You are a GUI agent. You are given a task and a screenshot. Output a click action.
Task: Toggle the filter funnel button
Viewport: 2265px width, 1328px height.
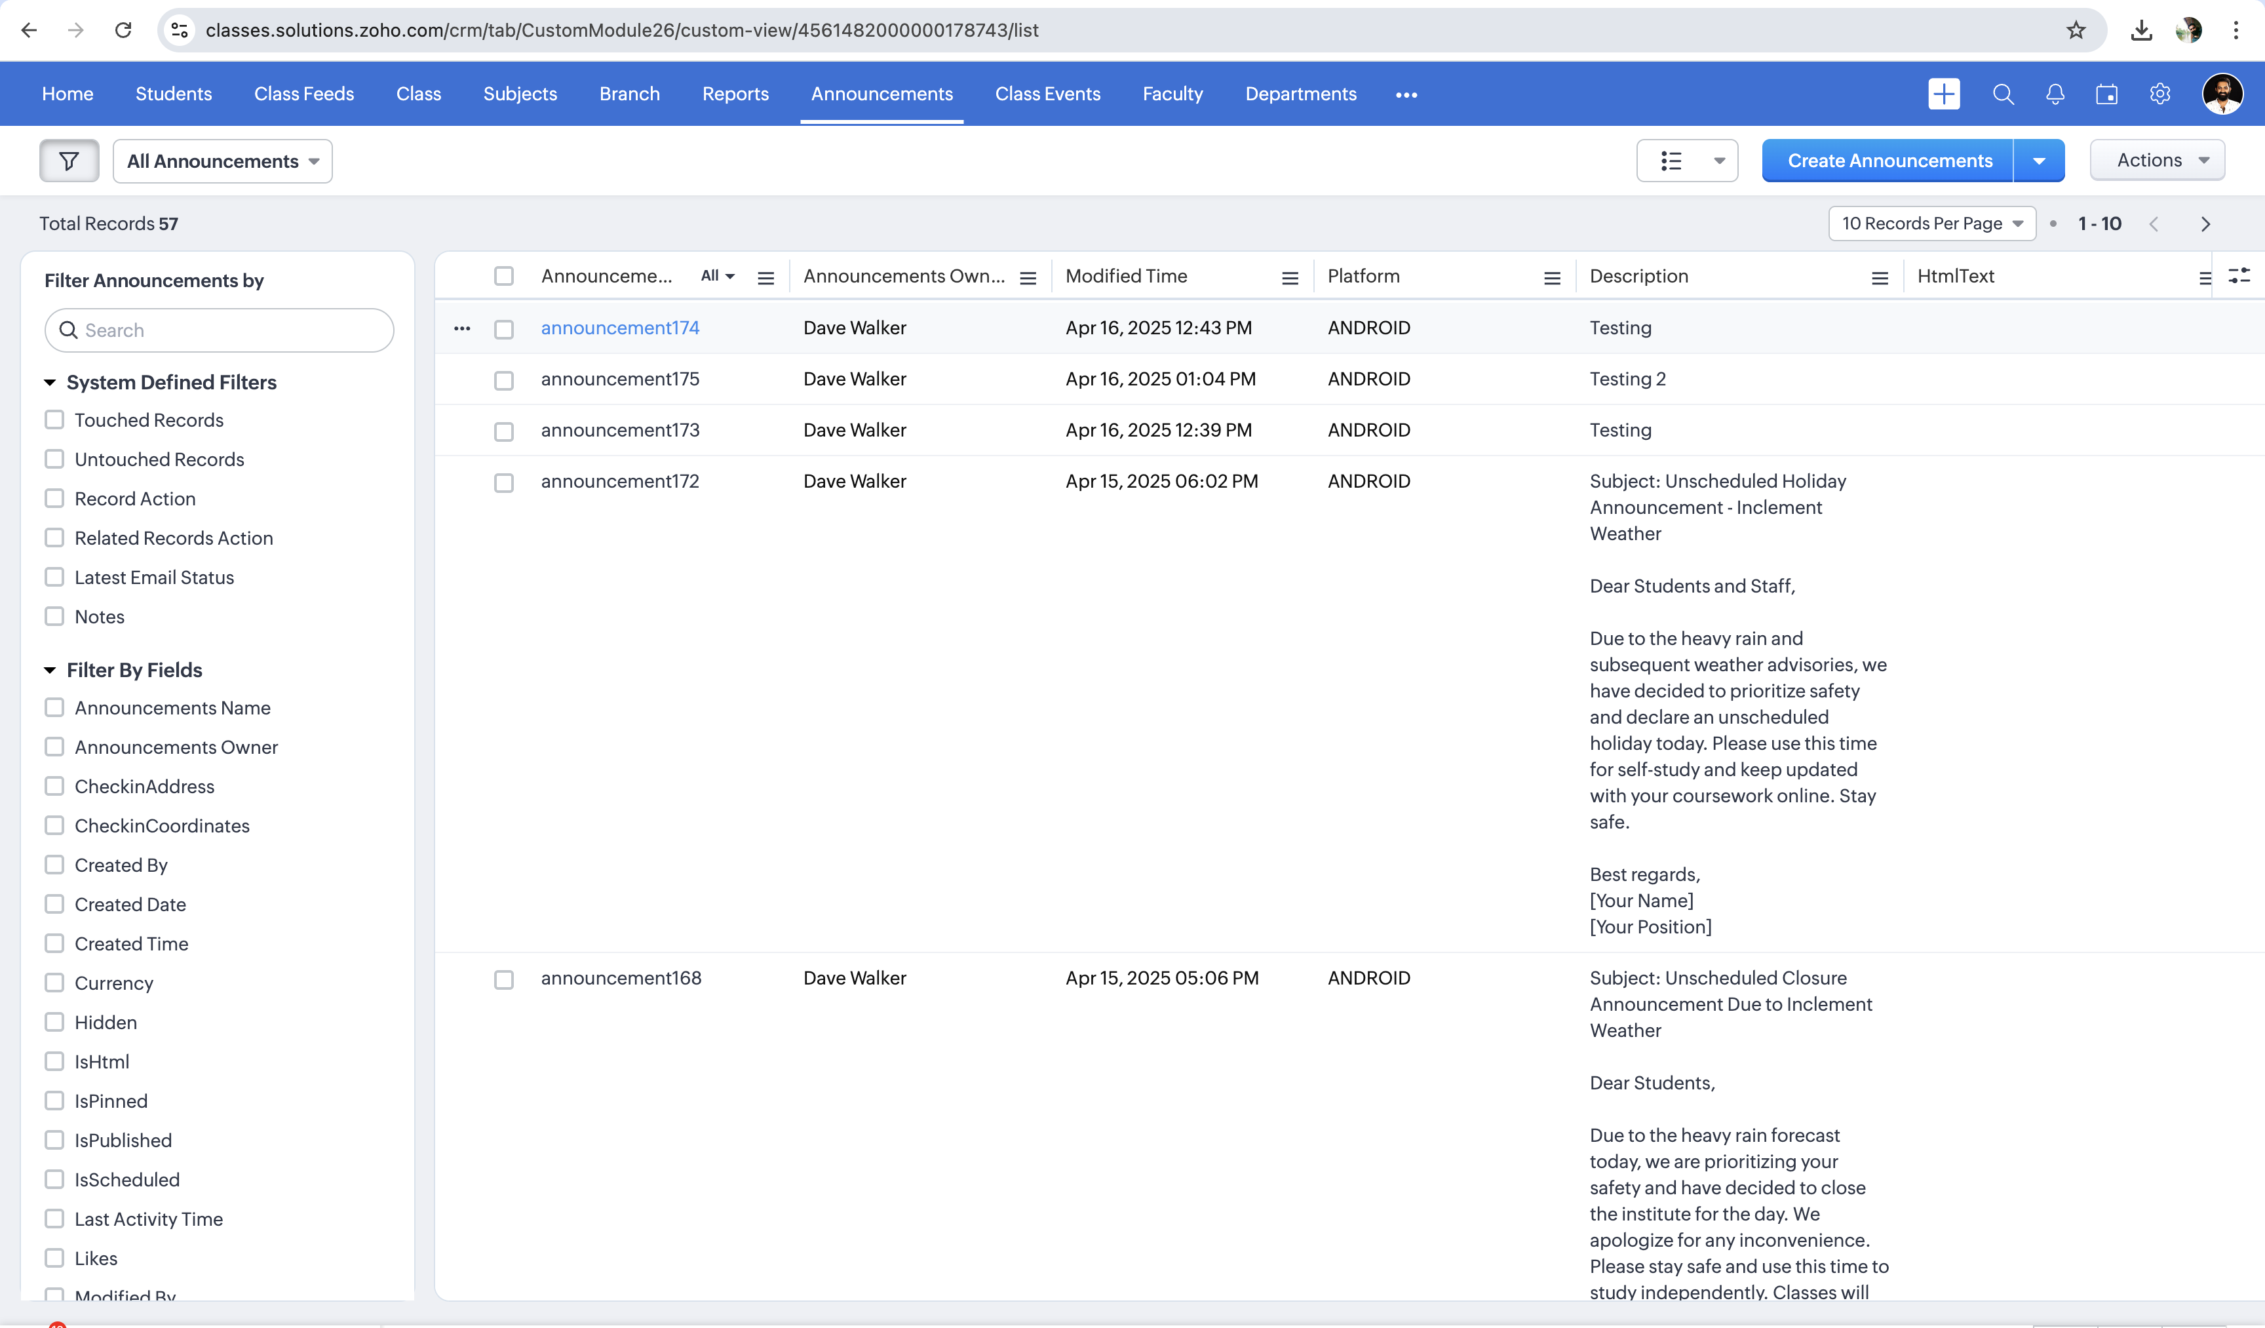click(x=69, y=161)
